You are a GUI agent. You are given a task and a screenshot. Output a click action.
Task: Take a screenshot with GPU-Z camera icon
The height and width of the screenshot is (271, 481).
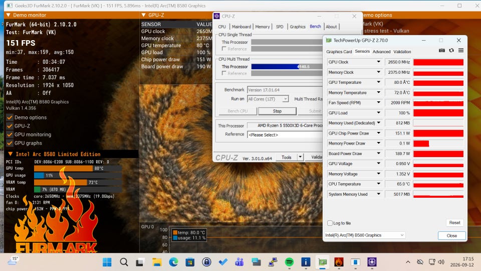click(x=442, y=50)
